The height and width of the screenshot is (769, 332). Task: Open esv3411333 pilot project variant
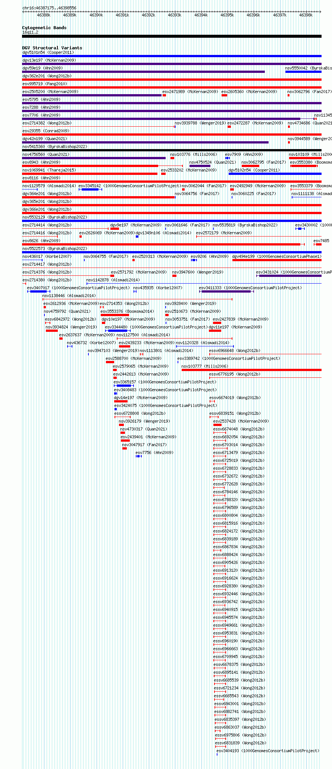250,288
